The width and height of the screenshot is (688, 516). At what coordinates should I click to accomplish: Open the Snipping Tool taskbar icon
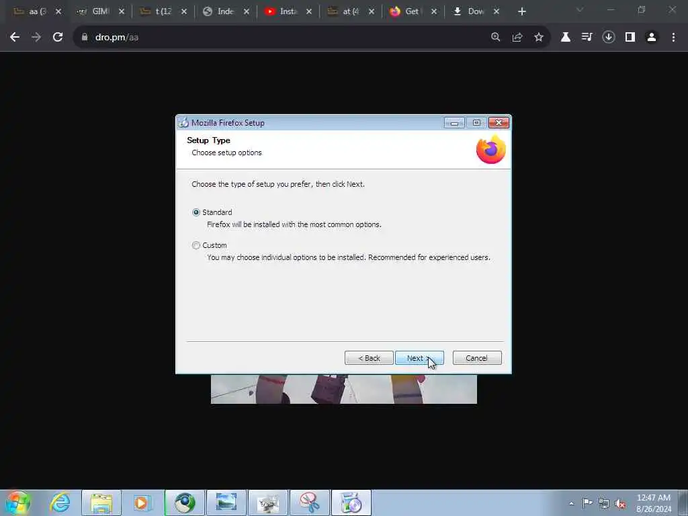[x=310, y=503]
